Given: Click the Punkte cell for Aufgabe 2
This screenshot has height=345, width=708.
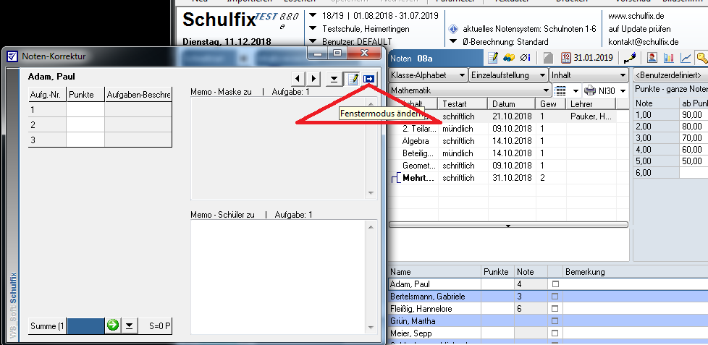Looking at the screenshot, I should point(85,125).
